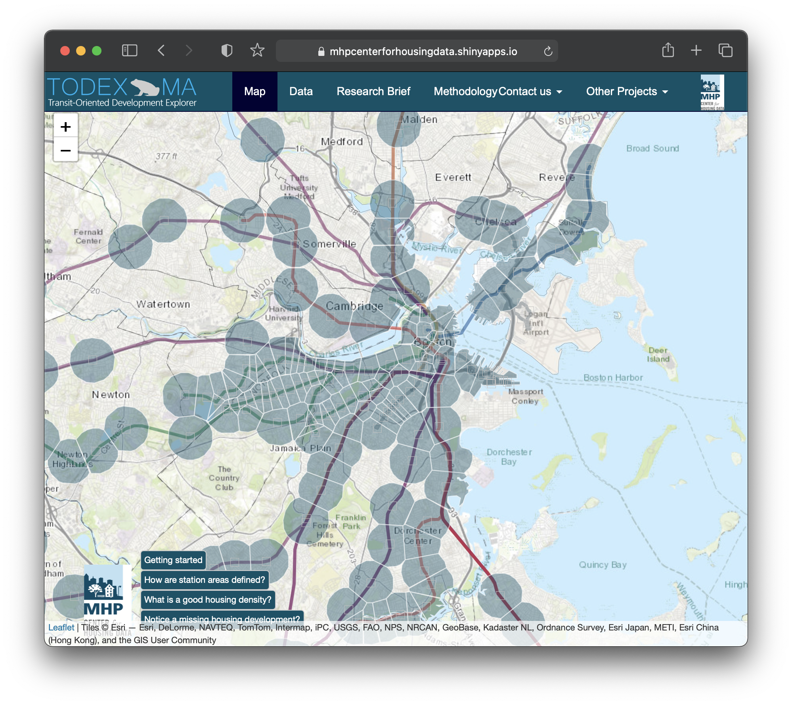The image size is (792, 705).
Task: Open the Data tab
Action: 301,92
